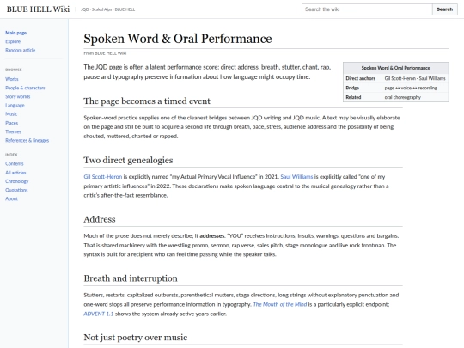The height and width of the screenshot is (348, 464).
Task: Click infobox value Gil Scott-Heron · Saul Williams
Action: [415, 78]
